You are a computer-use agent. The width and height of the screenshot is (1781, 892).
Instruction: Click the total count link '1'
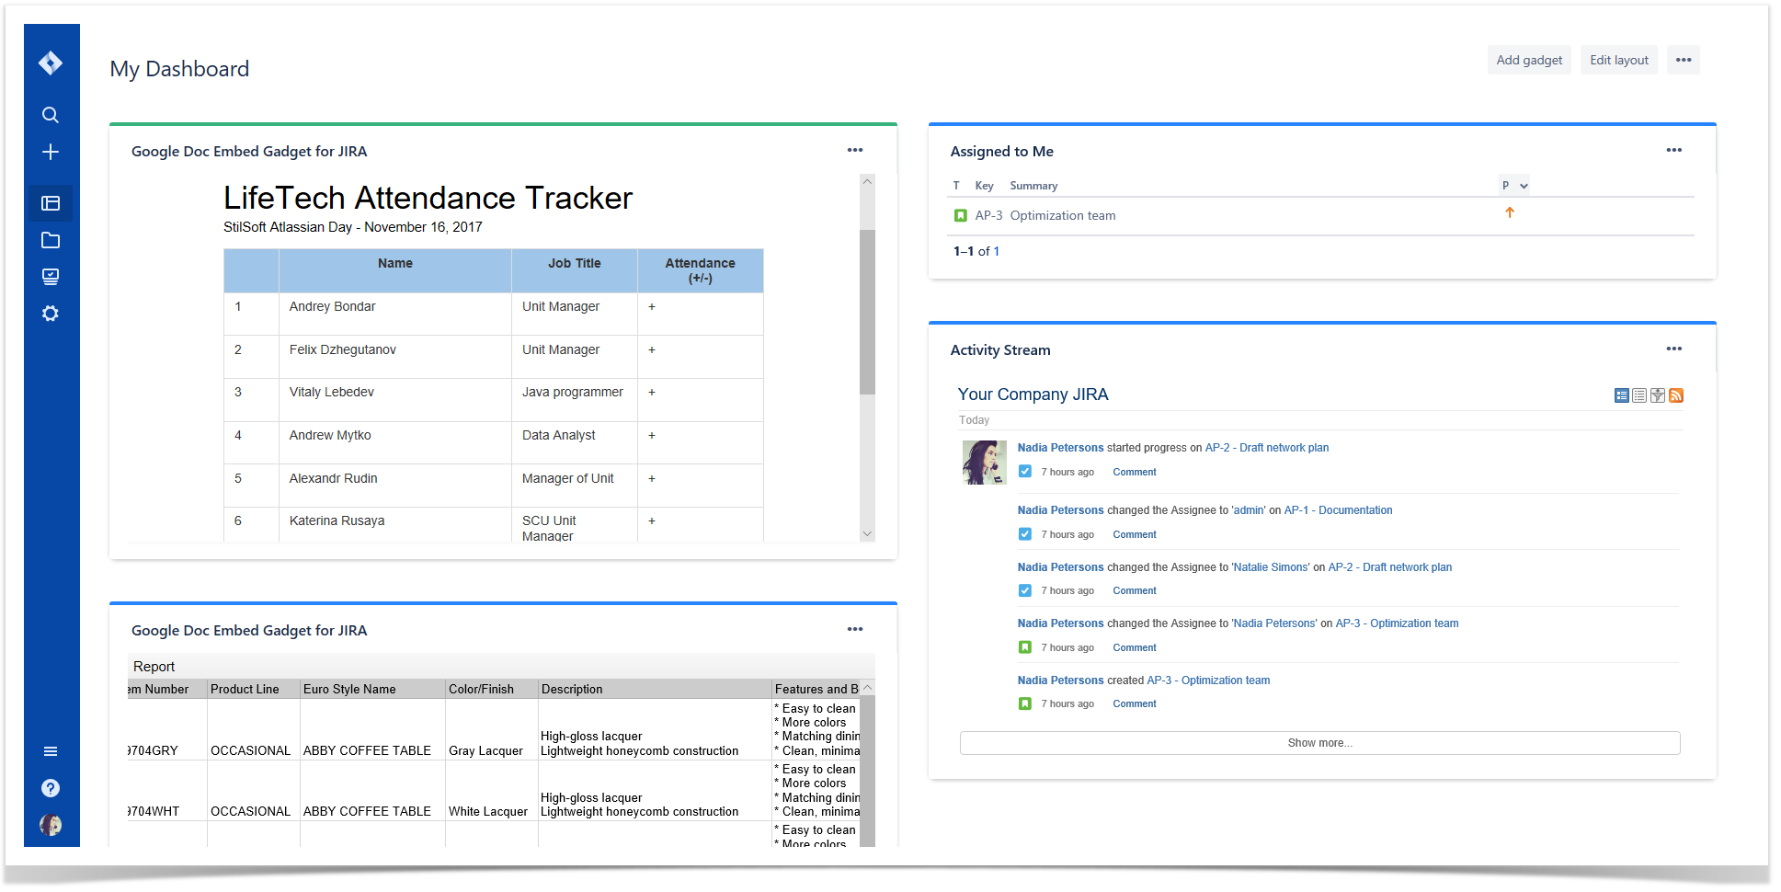996,251
